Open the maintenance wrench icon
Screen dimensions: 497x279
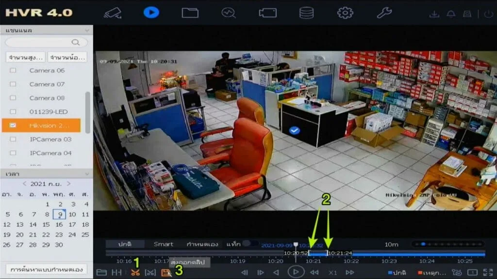click(384, 13)
